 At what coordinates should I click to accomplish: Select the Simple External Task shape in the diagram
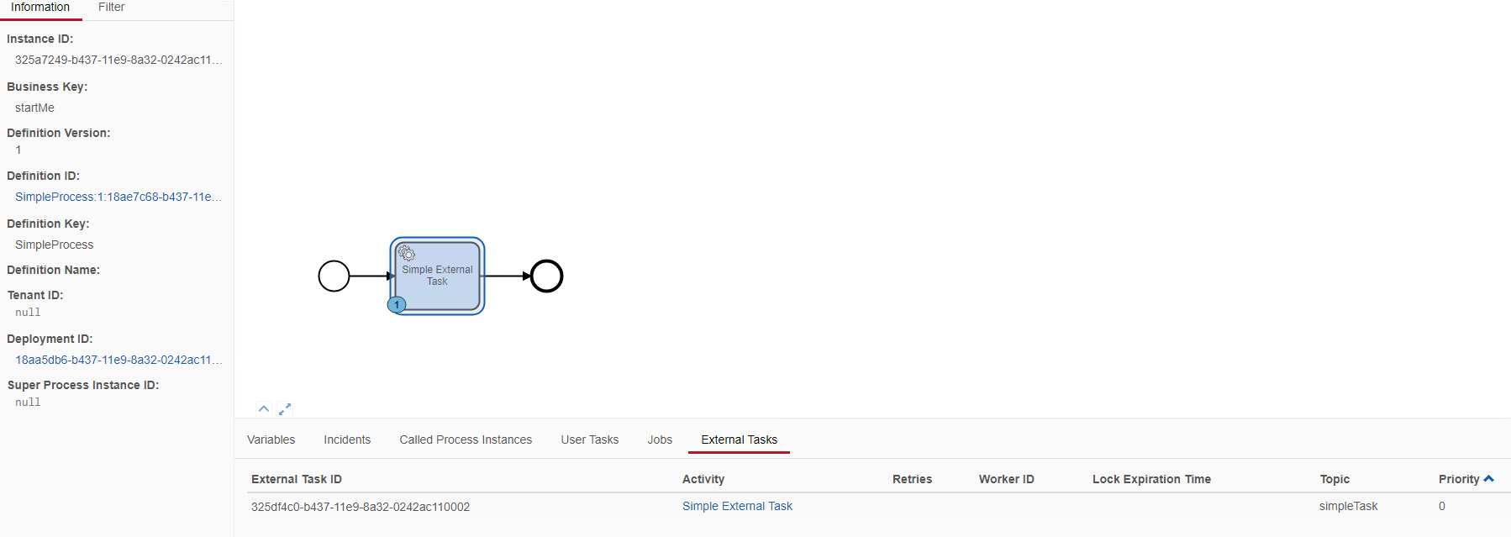(436, 276)
